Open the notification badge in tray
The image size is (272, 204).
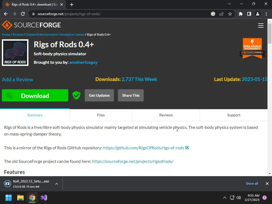265,198
